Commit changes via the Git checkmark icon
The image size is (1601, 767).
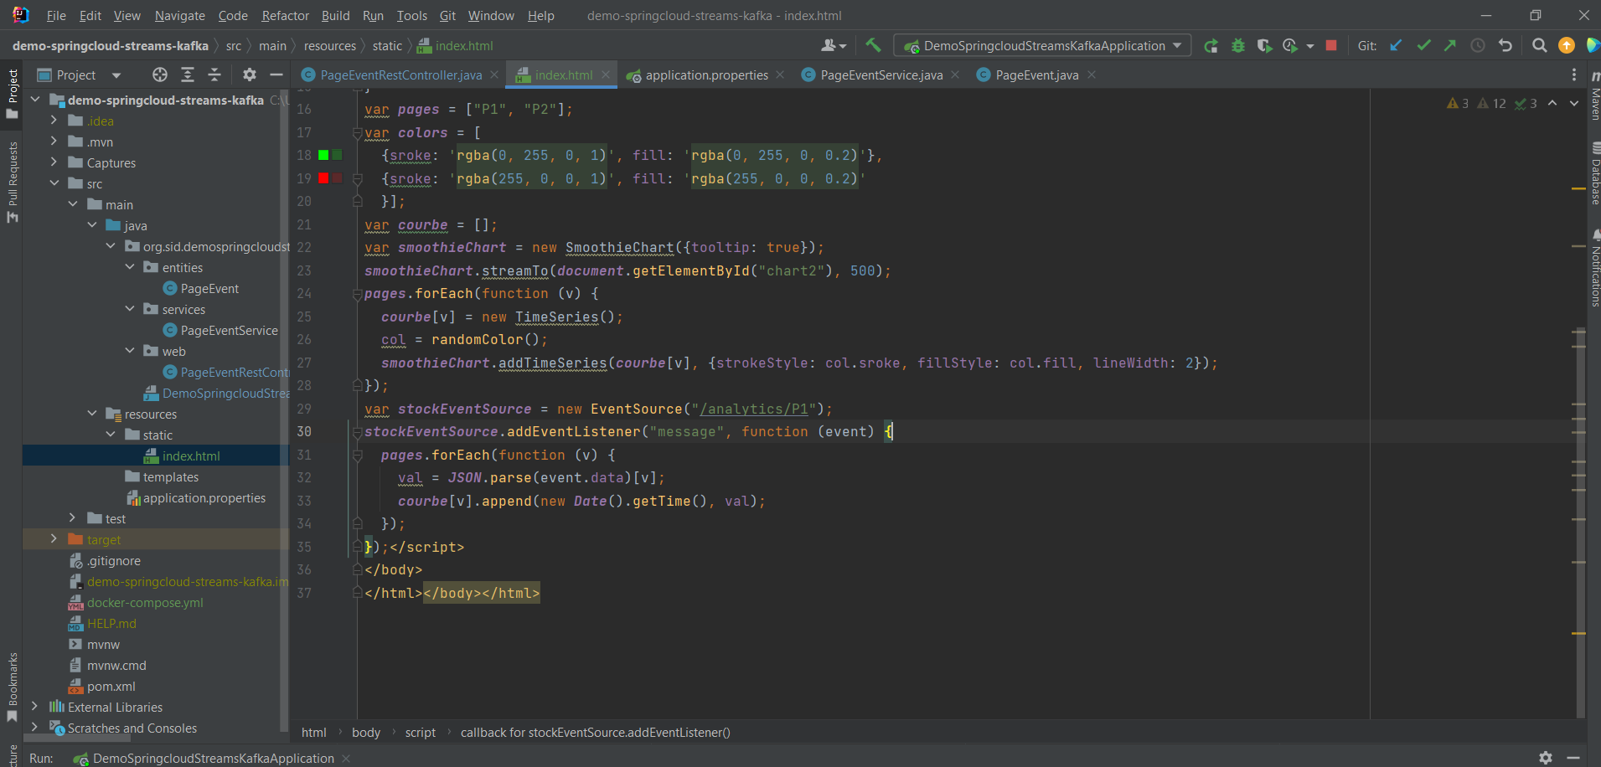tap(1423, 45)
